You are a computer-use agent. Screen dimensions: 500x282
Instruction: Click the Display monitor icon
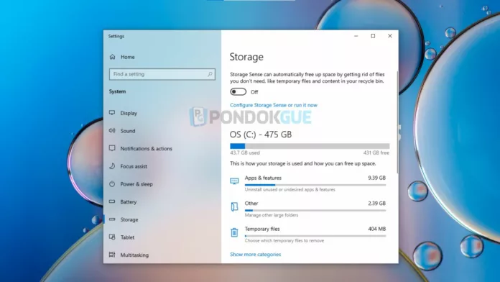(x=112, y=113)
